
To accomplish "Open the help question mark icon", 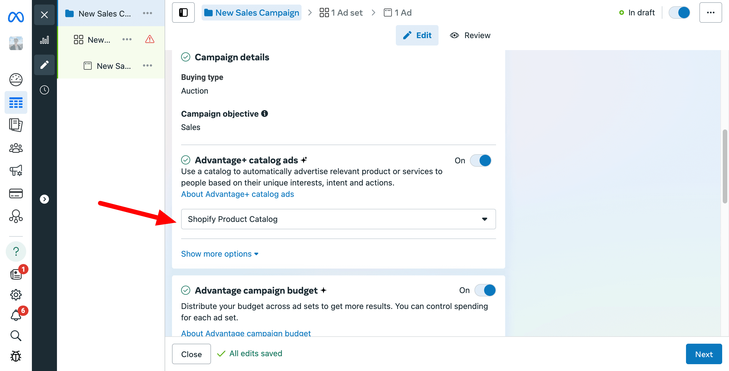I will point(16,251).
